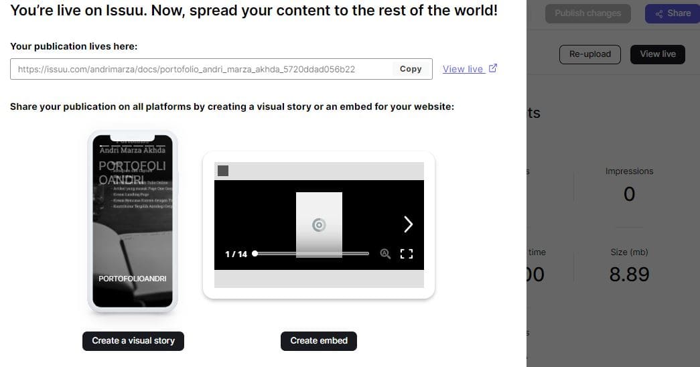Create a visual story
The height and width of the screenshot is (367, 700).
tap(133, 341)
